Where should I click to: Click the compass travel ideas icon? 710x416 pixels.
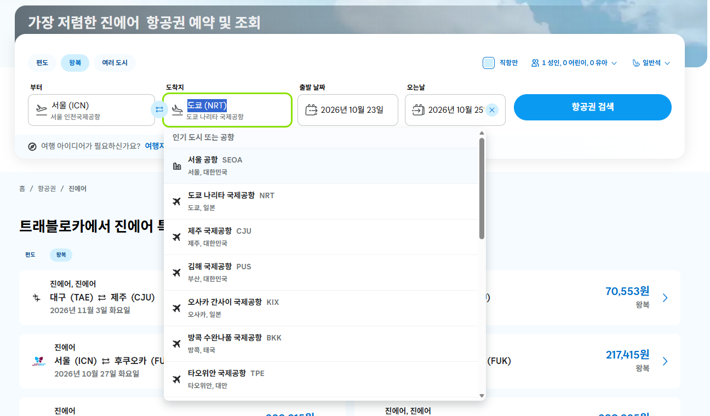[x=32, y=146]
